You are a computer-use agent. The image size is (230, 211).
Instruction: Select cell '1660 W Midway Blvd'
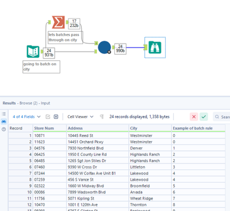tap(98, 186)
